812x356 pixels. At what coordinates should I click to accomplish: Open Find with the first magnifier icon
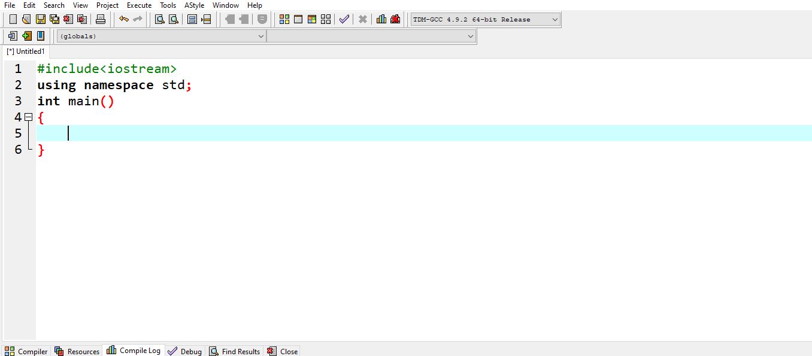pyautogui.click(x=160, y=19)
